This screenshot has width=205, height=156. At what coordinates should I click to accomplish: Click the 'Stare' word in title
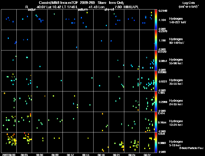click(x=102, y=3)
